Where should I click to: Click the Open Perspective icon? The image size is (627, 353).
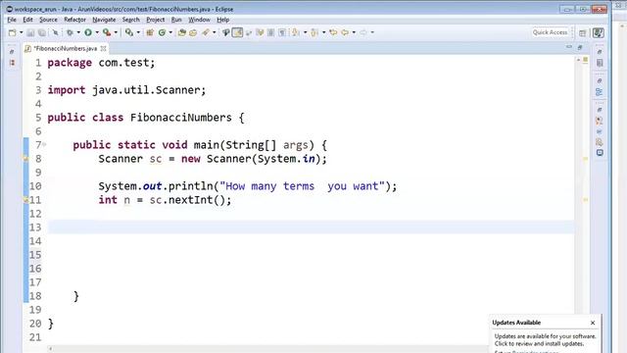click(x=583, y=33)
